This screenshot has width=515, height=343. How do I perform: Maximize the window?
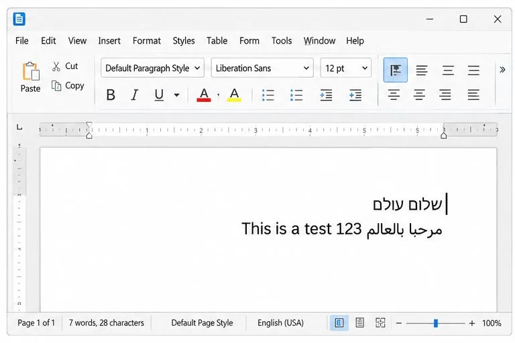(x=463, y=19)
